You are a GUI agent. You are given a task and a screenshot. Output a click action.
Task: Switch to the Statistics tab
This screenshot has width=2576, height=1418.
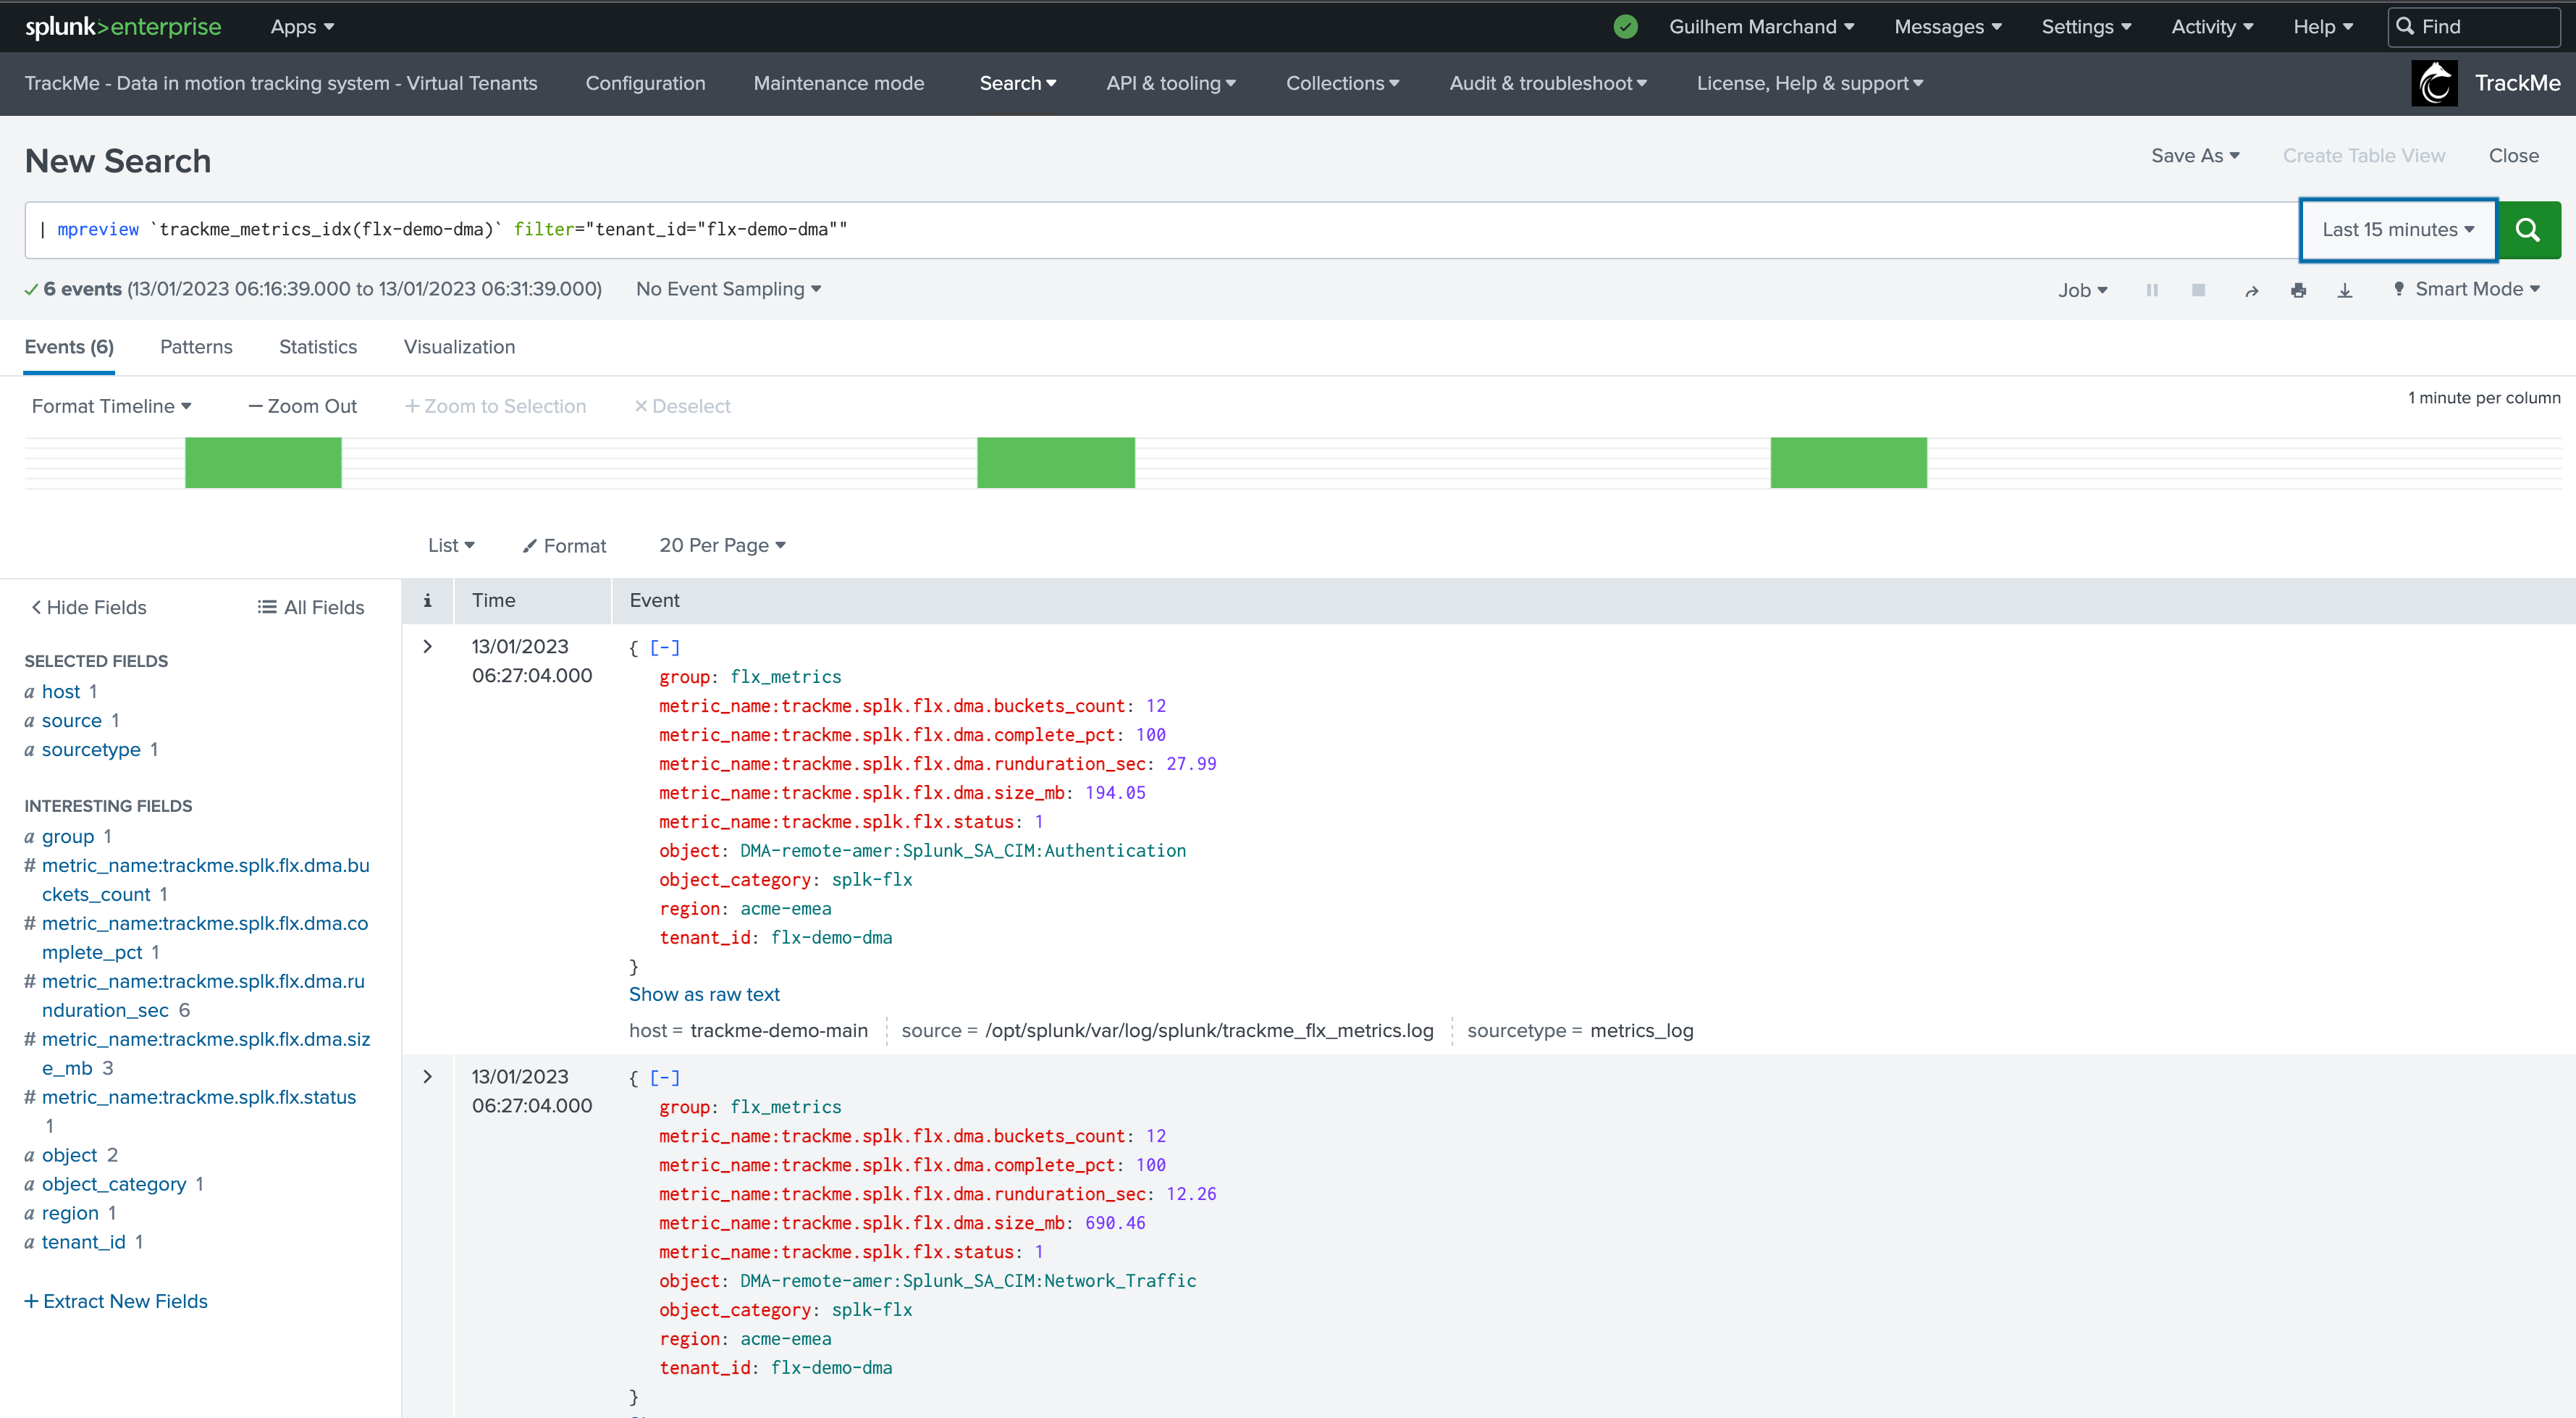[318, 347]
